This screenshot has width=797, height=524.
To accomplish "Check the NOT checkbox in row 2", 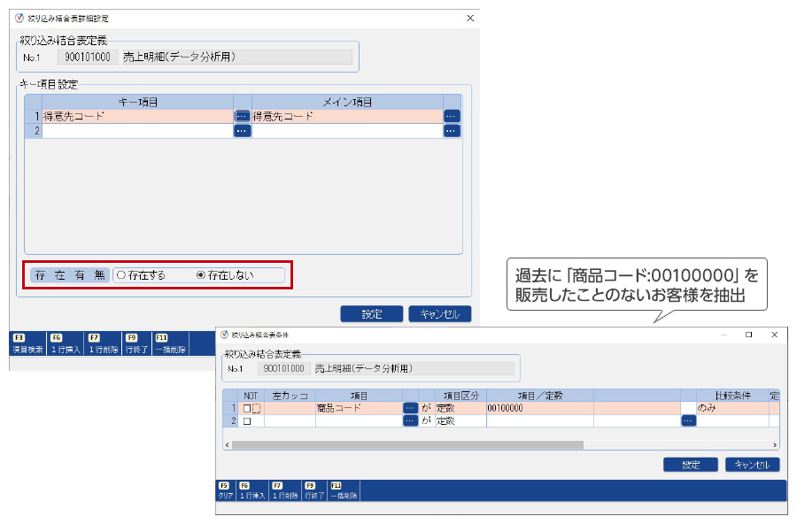I will pyautogui.click(x=248, y=421).
